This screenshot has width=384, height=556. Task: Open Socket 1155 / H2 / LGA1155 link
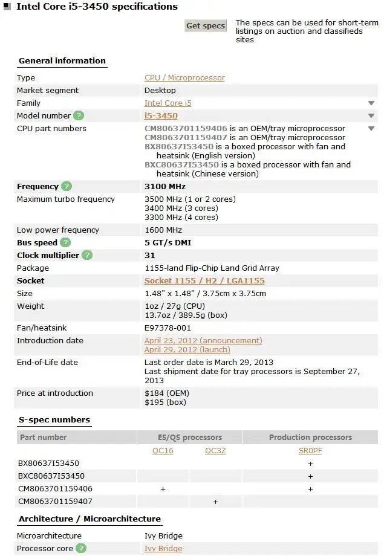(204, 280)
